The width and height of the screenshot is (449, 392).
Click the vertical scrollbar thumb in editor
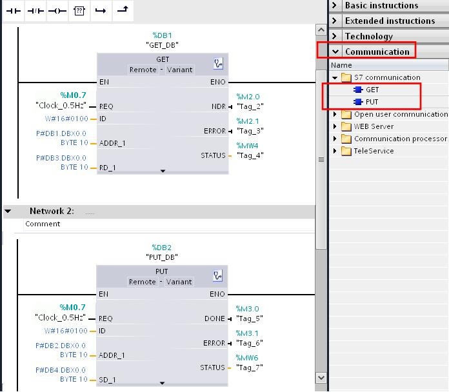point(321,159)
